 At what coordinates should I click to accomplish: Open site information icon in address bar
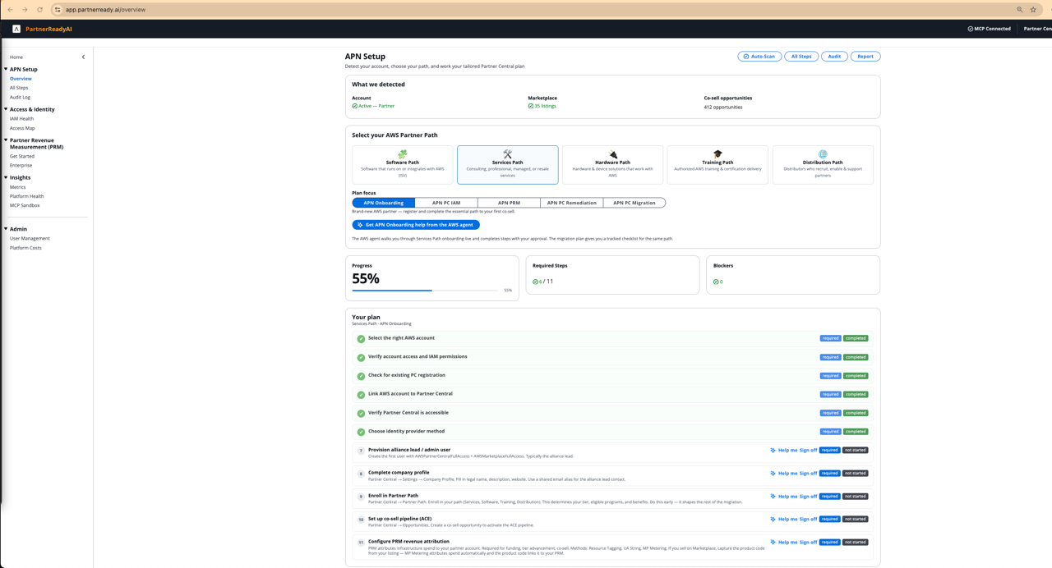pyautogui.click(x=58, y=10)
